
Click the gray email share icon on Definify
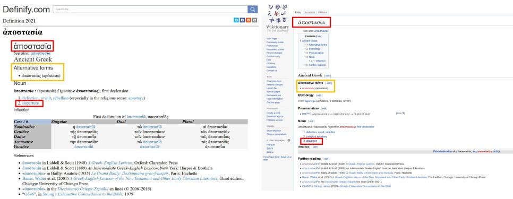pyautogui.click(x=255, y=20)
